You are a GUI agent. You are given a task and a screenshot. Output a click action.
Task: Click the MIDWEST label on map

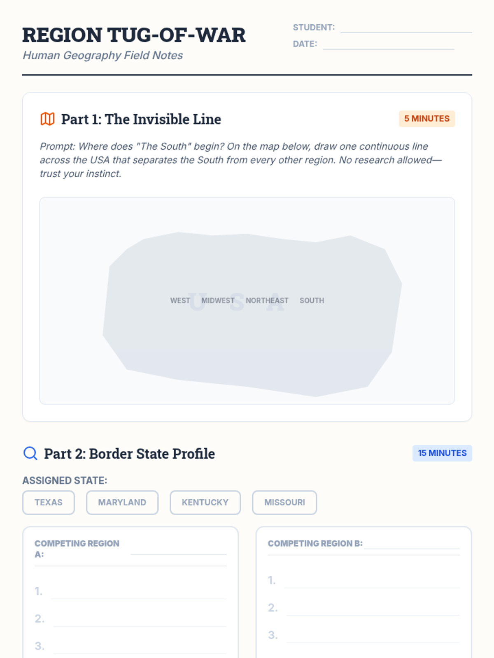point(218,301)
